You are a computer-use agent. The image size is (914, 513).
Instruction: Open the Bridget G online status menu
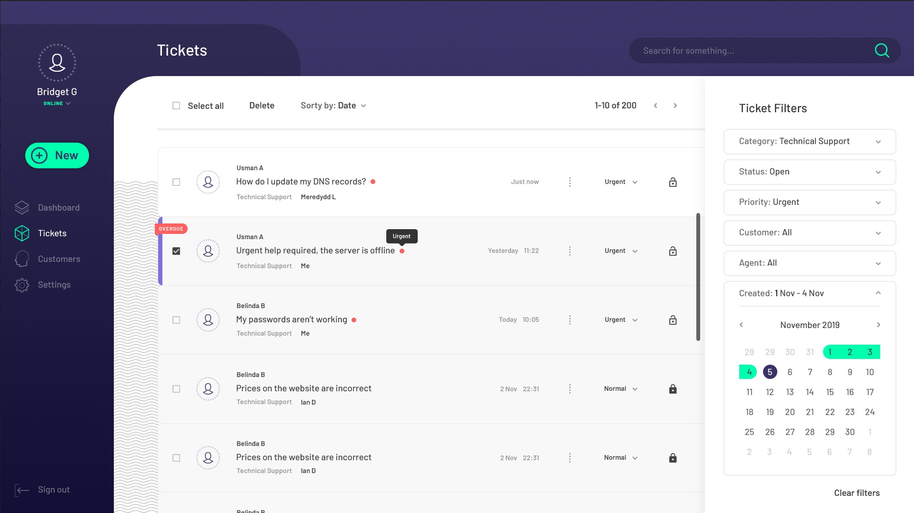coord(57,103)
